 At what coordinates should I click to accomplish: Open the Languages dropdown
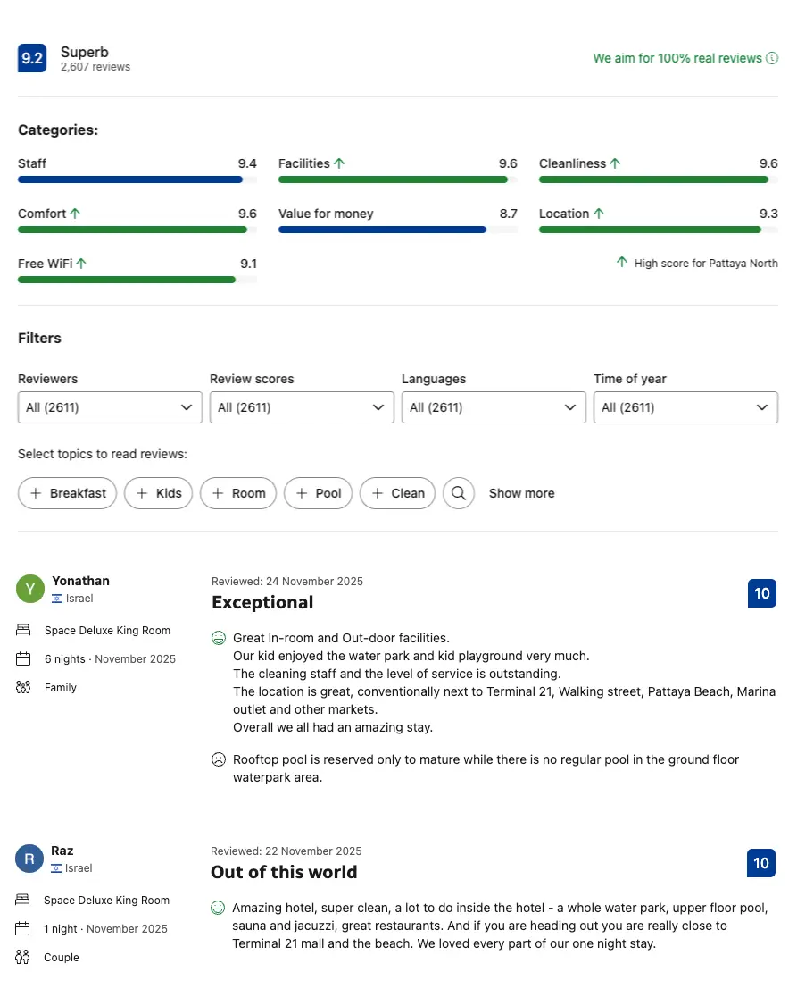tap(493, 407)
